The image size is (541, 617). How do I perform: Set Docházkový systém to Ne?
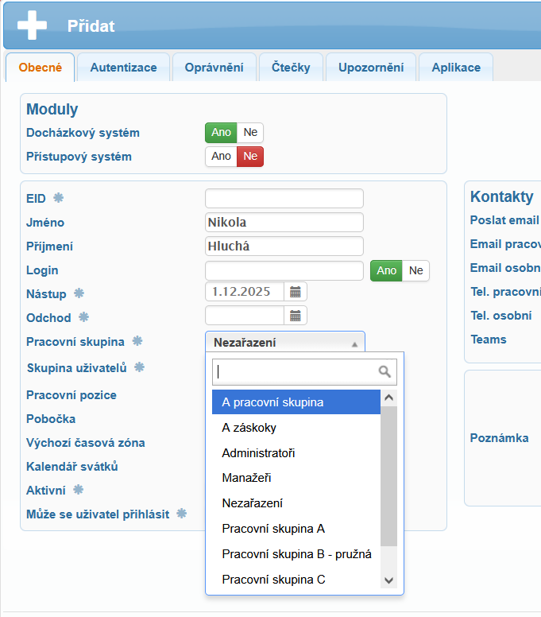(250, 133)
